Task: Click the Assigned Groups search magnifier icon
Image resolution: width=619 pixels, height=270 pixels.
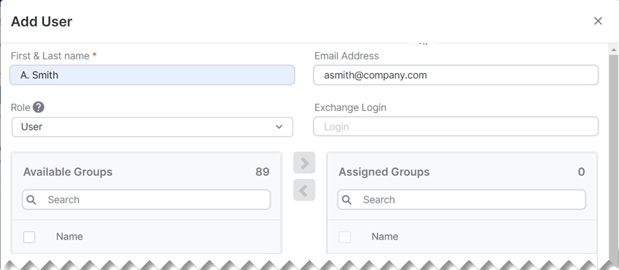Action: 346,200
